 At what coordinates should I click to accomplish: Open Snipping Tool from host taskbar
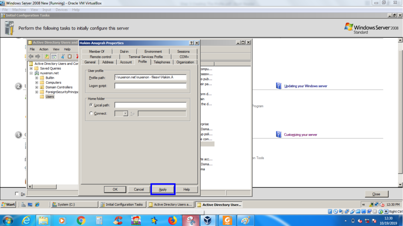tap(191, 220)
